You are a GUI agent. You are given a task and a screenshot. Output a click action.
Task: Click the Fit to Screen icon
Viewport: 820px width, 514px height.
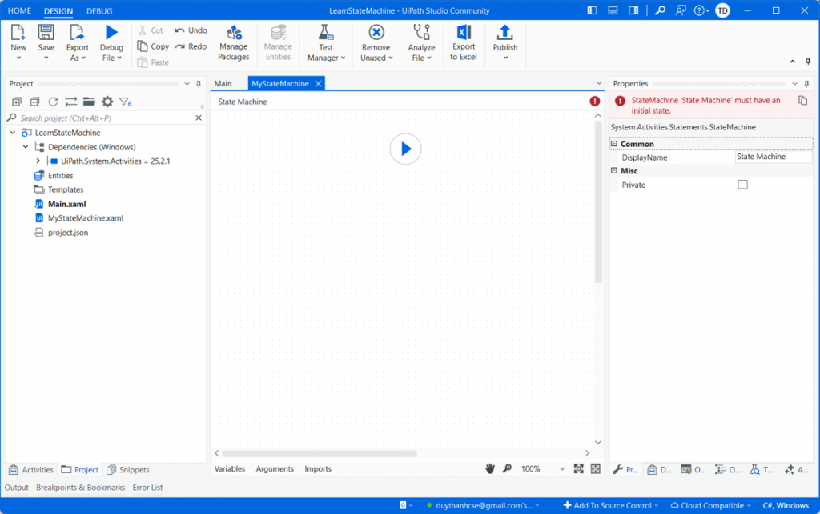[578, 468]
